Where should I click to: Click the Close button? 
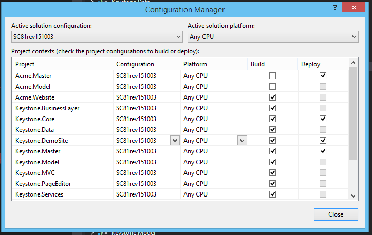click(336, 214)
